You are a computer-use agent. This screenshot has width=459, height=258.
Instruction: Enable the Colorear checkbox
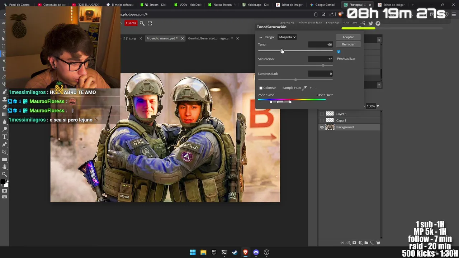click(x=261, y=88)
